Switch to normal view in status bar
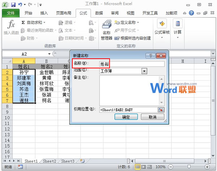217x171 pixels. pos(138,167)
